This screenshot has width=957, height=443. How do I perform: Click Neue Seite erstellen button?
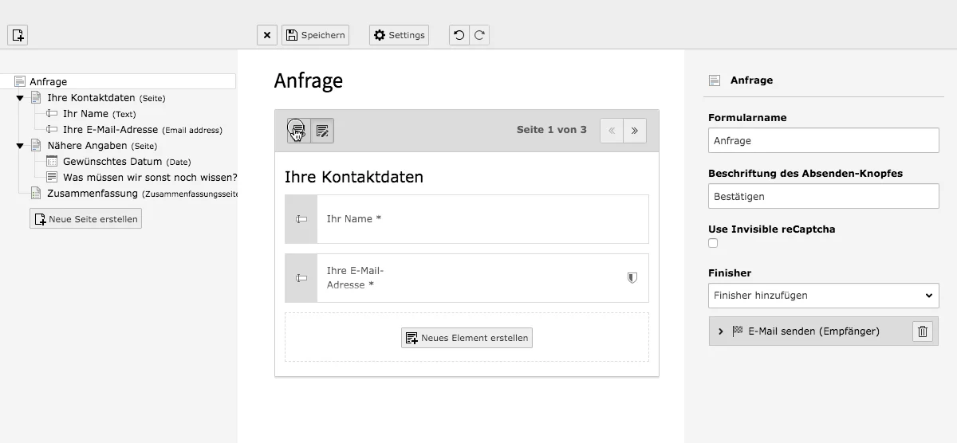pyautogui.click(x=85, y=219)
